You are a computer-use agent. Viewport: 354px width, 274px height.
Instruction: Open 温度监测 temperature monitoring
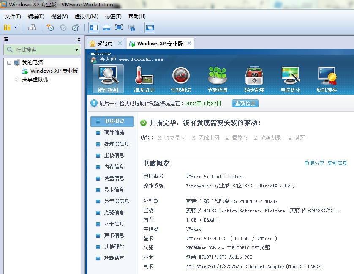pyautogui.click(x=144, y=79)
